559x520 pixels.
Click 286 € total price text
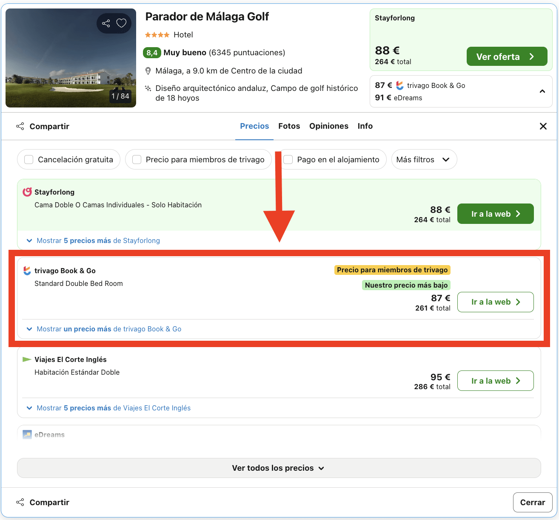pyautogui.click(x=432, y=387)
